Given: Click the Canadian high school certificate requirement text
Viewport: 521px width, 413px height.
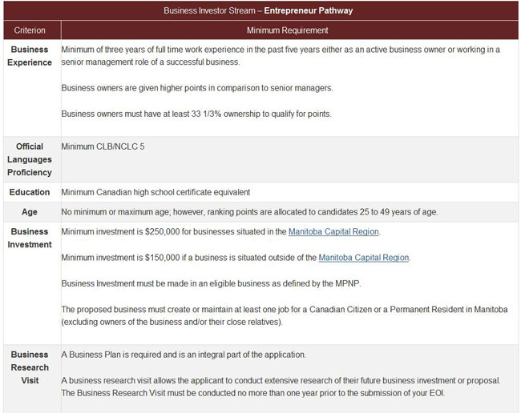Looking at the screenshot, I should click(155, 192).
